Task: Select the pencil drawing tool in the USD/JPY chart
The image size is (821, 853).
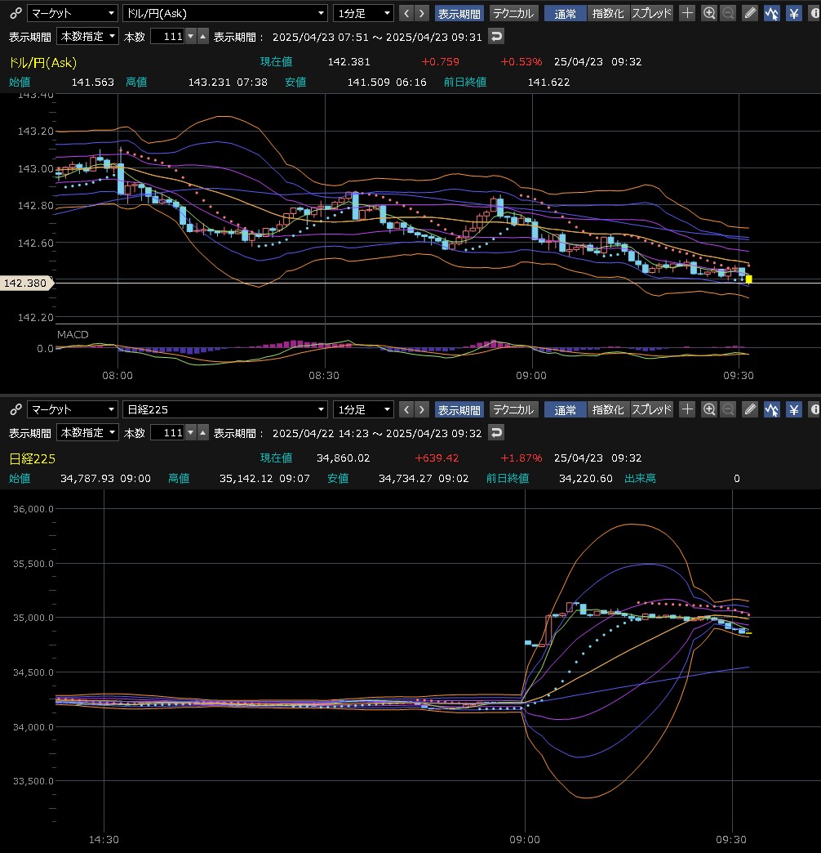Action: click(x=750, y=13)
